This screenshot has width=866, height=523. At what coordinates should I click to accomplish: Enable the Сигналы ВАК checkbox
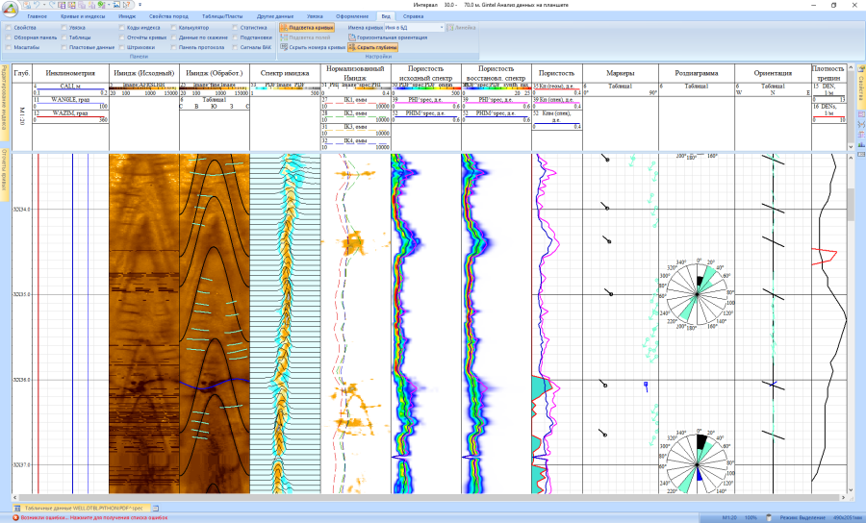236,47
